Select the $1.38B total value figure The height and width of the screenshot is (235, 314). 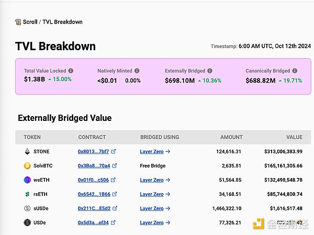35,79
